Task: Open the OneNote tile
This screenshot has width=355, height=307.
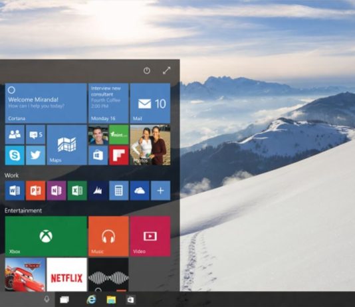Action: pyautogui.click(x=57, y=191)
